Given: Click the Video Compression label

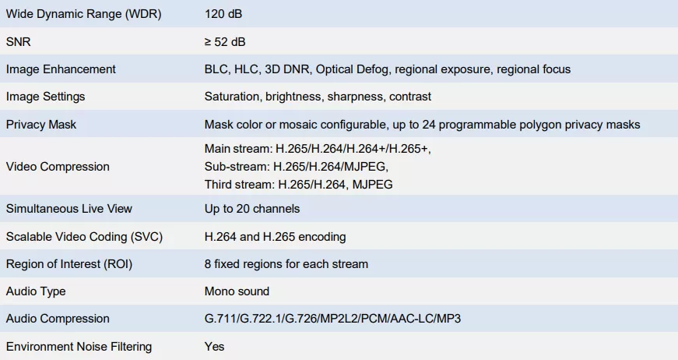Looking at the screenshot, I should coord(58,167).
